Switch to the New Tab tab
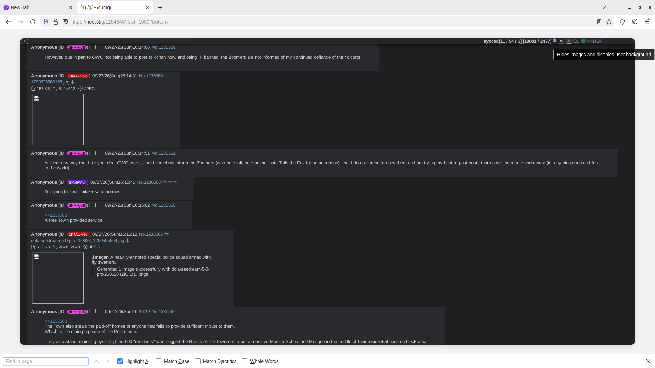The height and width of the screenshot is (368, 655). 38,7
